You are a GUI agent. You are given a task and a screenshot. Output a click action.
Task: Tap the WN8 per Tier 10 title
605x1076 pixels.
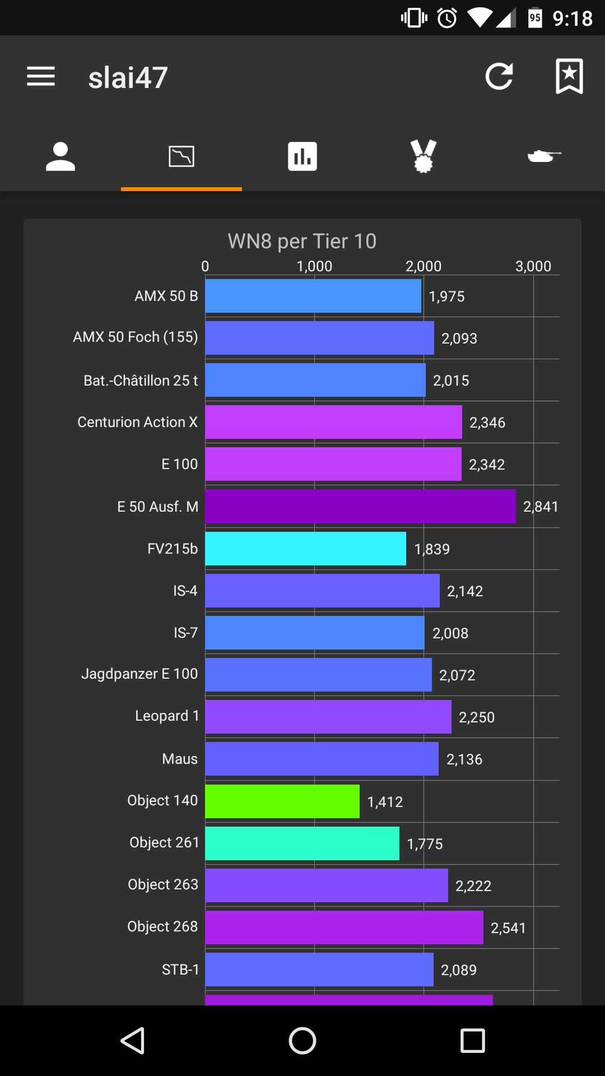point(302,241)
